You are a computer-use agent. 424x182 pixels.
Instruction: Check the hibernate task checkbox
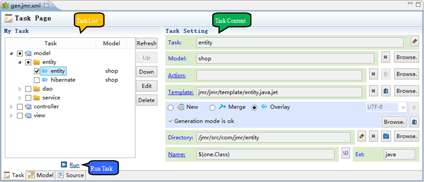36,80
